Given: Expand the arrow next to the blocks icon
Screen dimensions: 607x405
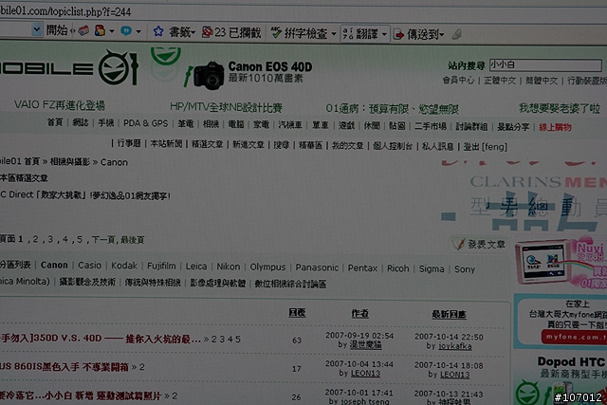Looking at the screenshot, I should click(112, 31).
